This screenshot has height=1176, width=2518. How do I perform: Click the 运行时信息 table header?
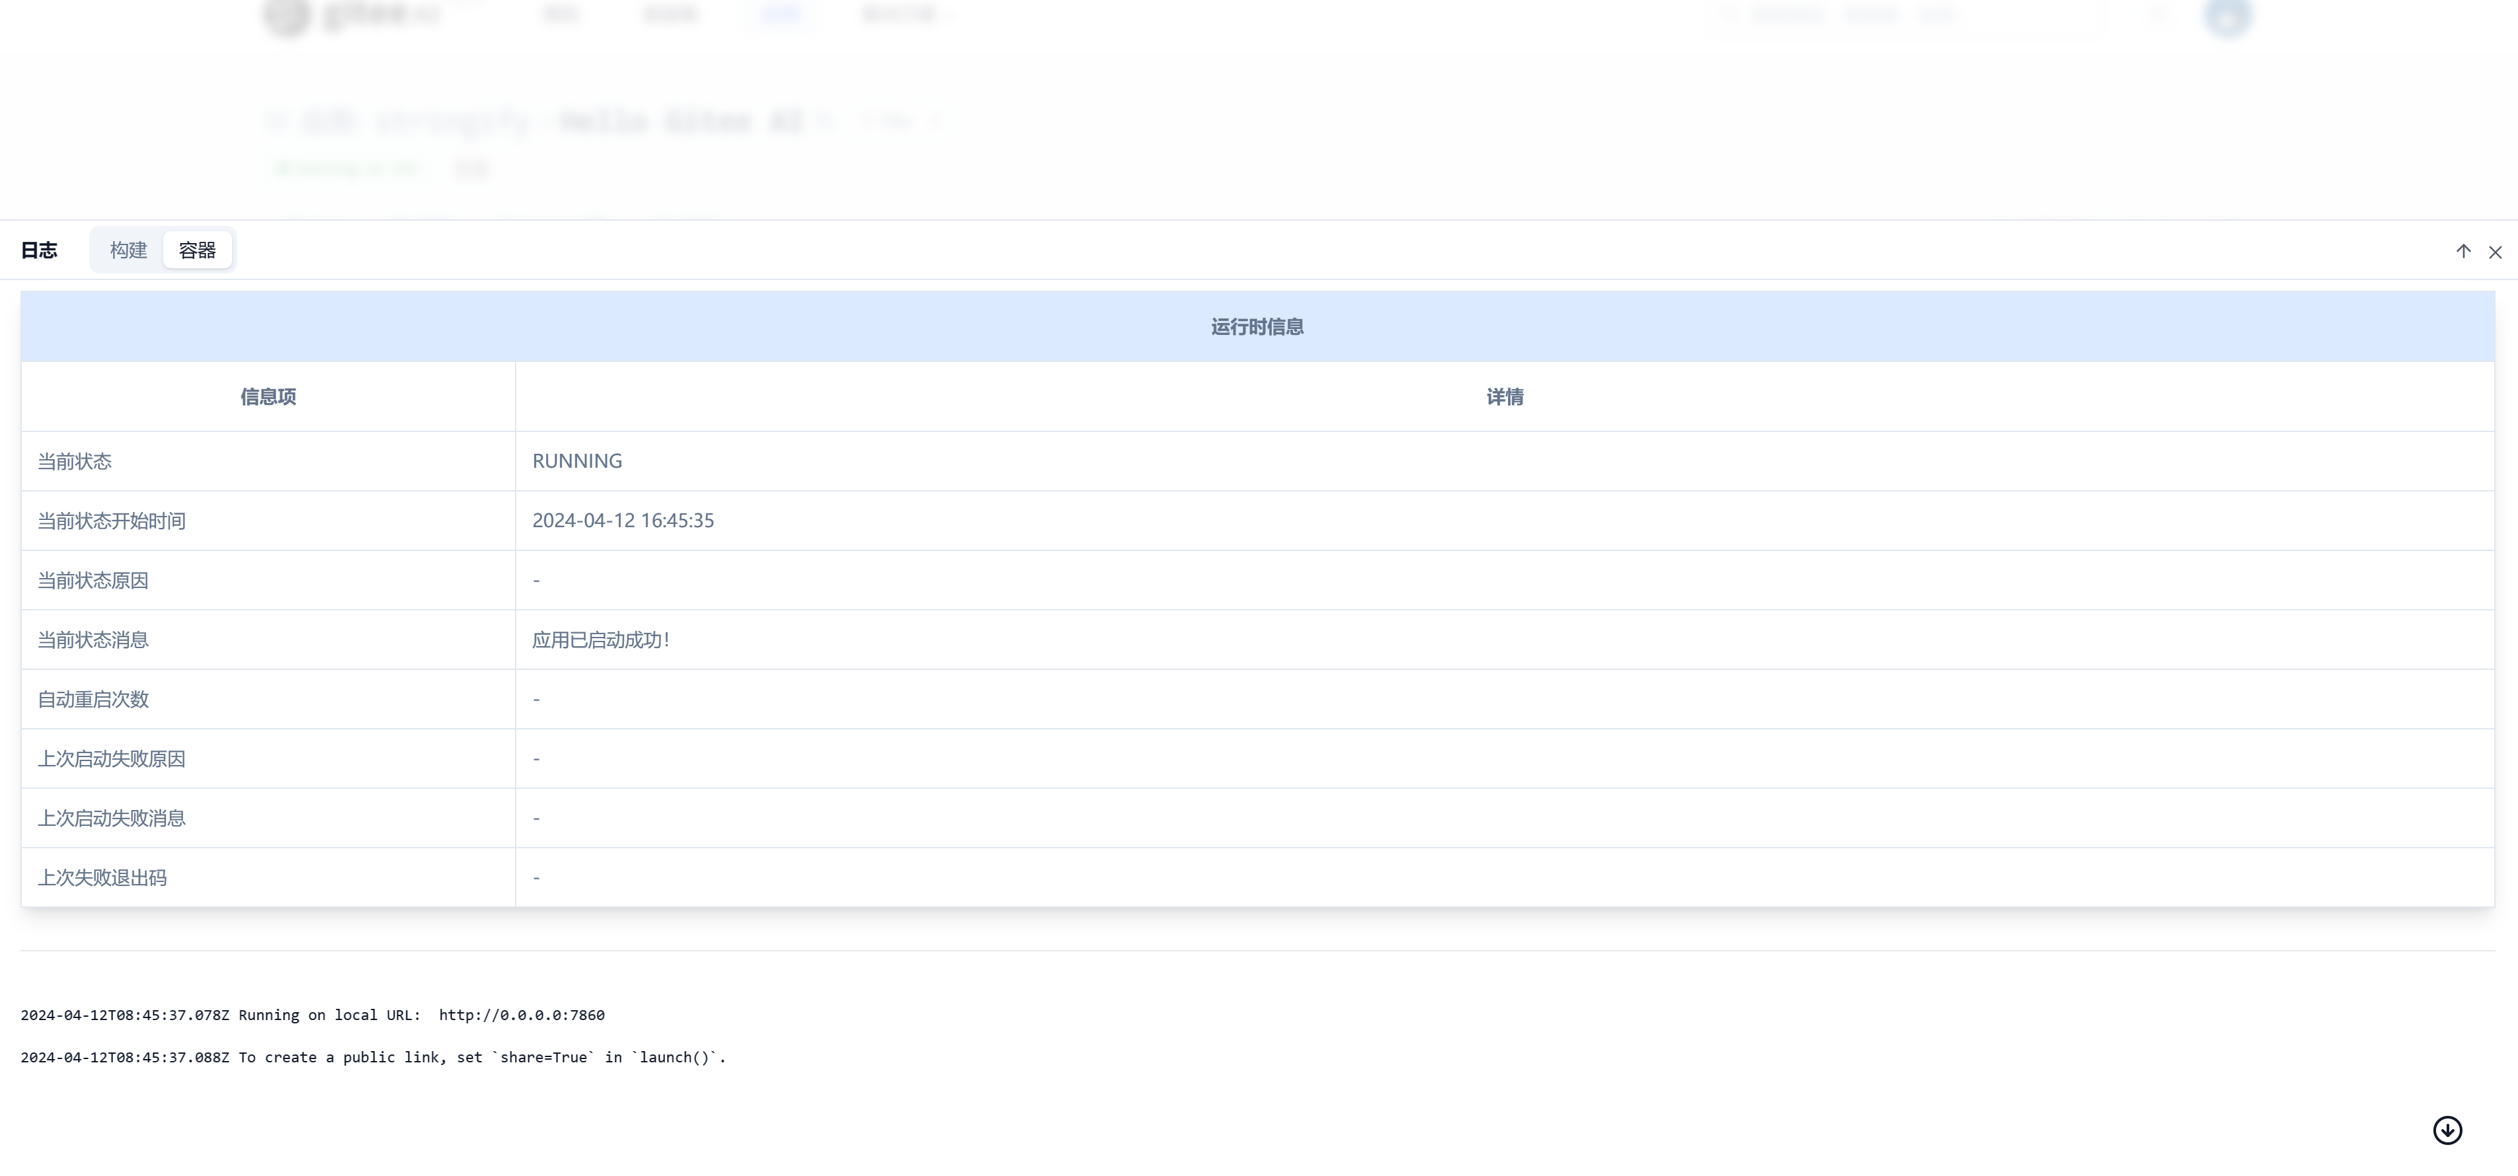coord(1257,327)
